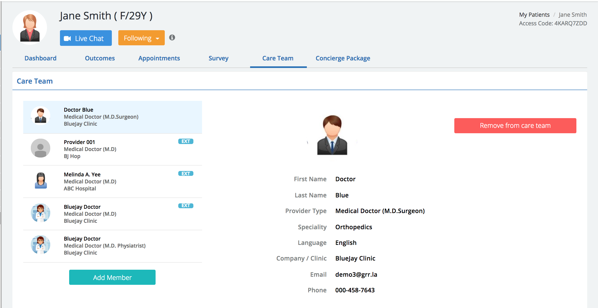Switch to the Dashboard tab
Viewport: 598px width, 308px height.
[41, 58]
